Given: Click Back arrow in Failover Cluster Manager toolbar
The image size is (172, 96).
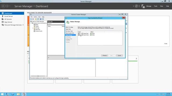Looking at the screenshot, I should point(31,19).
